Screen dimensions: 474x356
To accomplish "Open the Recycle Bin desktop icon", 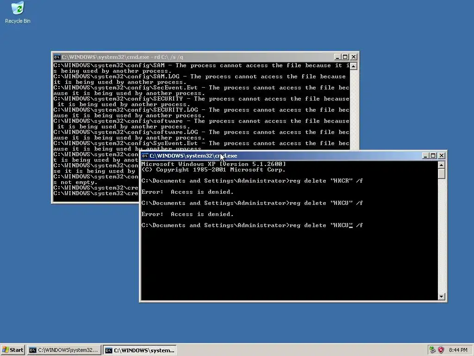I will coord(18,13).
